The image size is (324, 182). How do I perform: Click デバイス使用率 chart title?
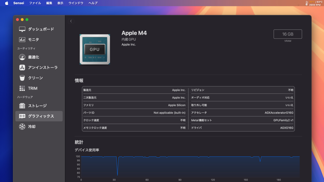point(87,150)
